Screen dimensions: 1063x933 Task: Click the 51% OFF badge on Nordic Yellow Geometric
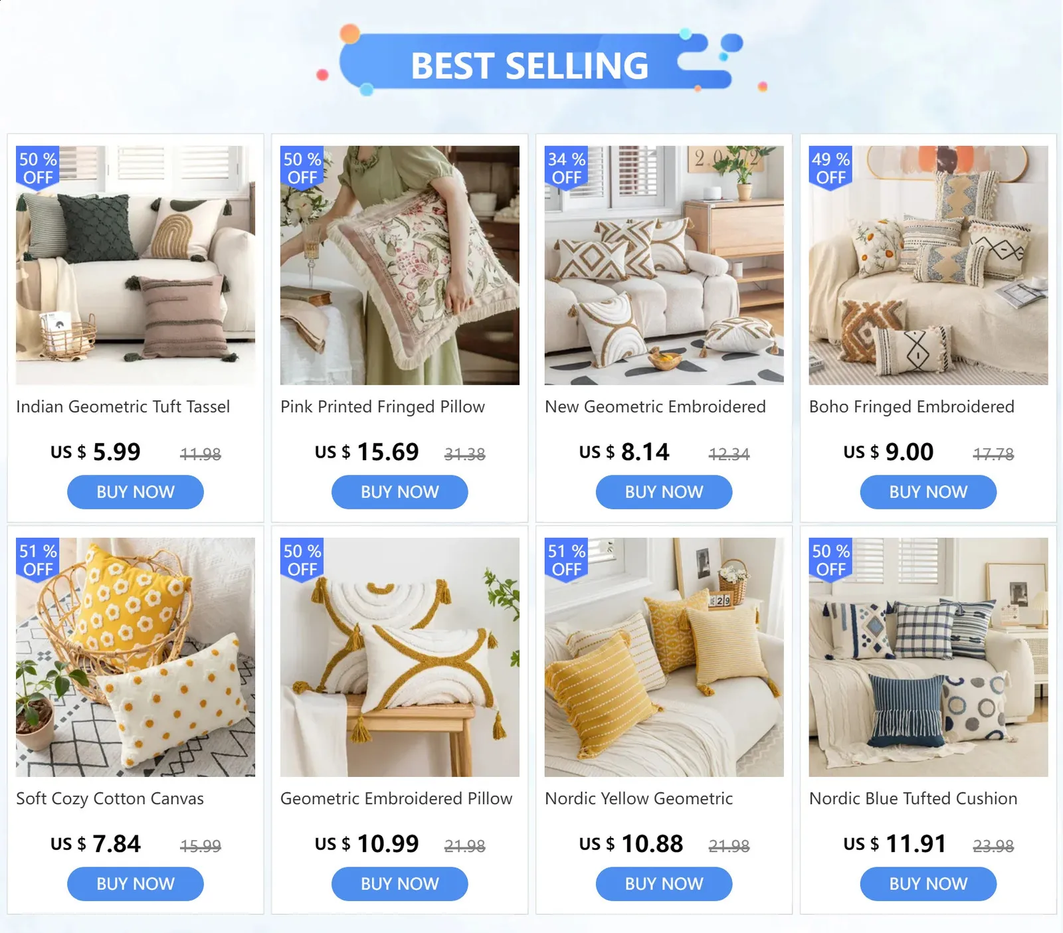click(x=567, y=560)
